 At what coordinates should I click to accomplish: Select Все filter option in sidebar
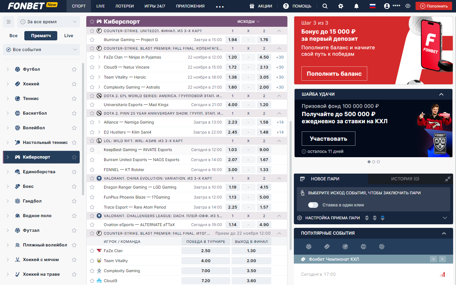(13, 36)
